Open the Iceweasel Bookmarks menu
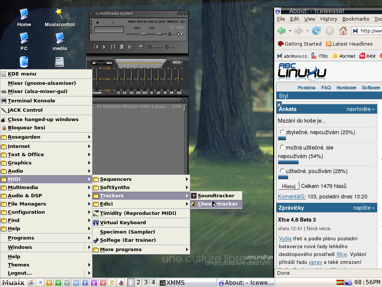382x287 pixels. tap(356, 19)
